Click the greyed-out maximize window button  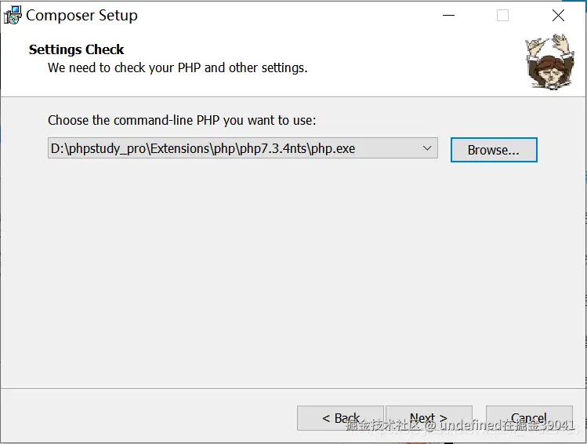click(x=502, y=16)
